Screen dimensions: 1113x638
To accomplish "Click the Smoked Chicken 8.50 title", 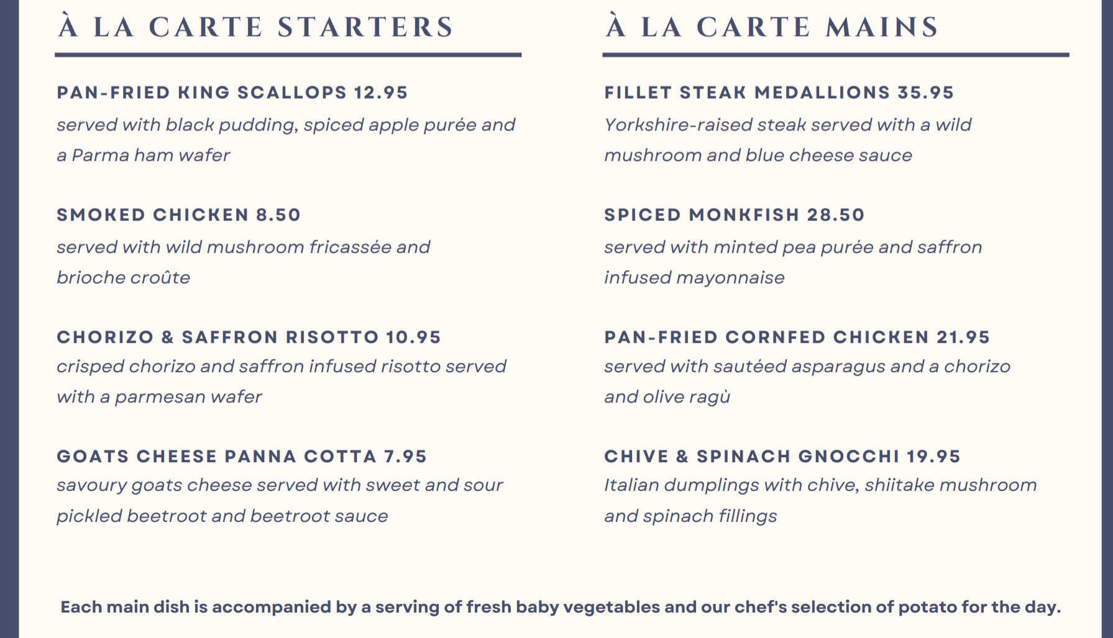I will (178, 215).
